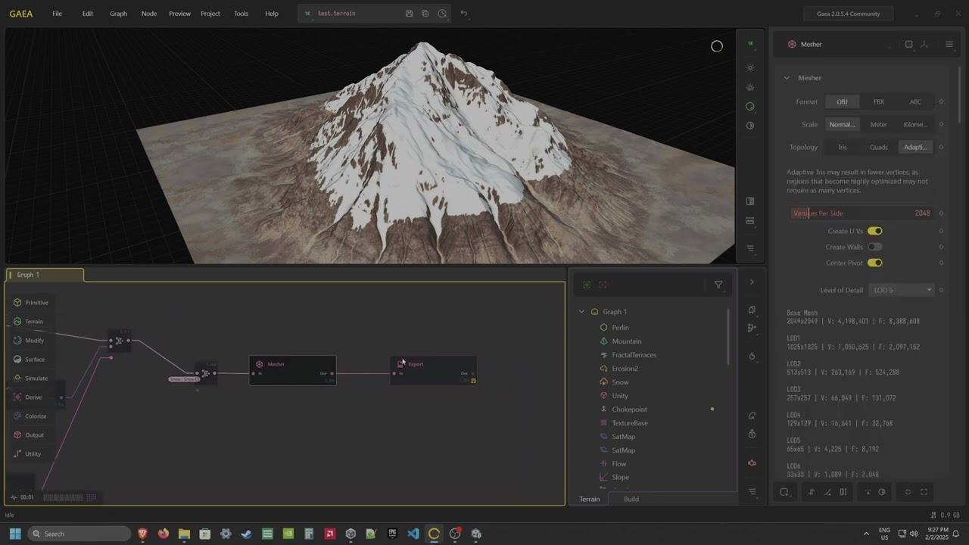Set topology to Tris
This screenshot has height=545, width=969.
(842, 147)
